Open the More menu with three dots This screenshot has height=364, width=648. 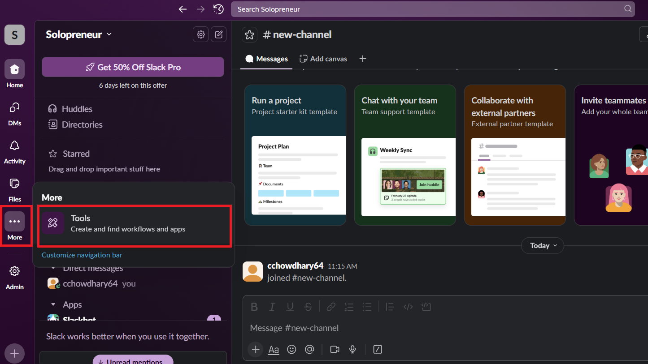pos(14,226)
